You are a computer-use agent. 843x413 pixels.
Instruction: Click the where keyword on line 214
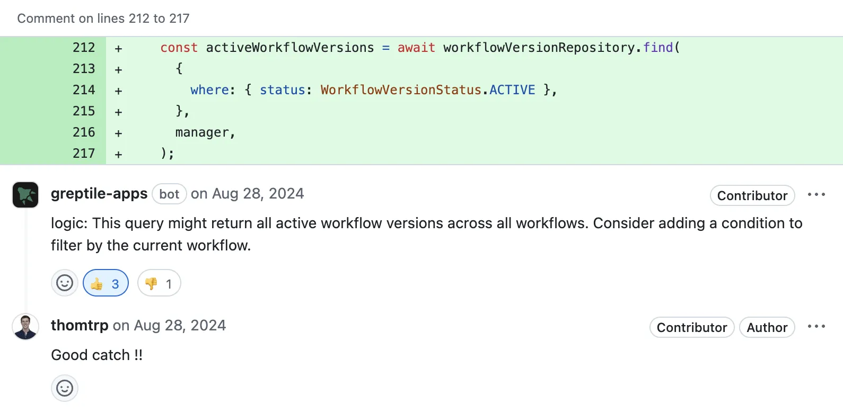click(209, 90)
